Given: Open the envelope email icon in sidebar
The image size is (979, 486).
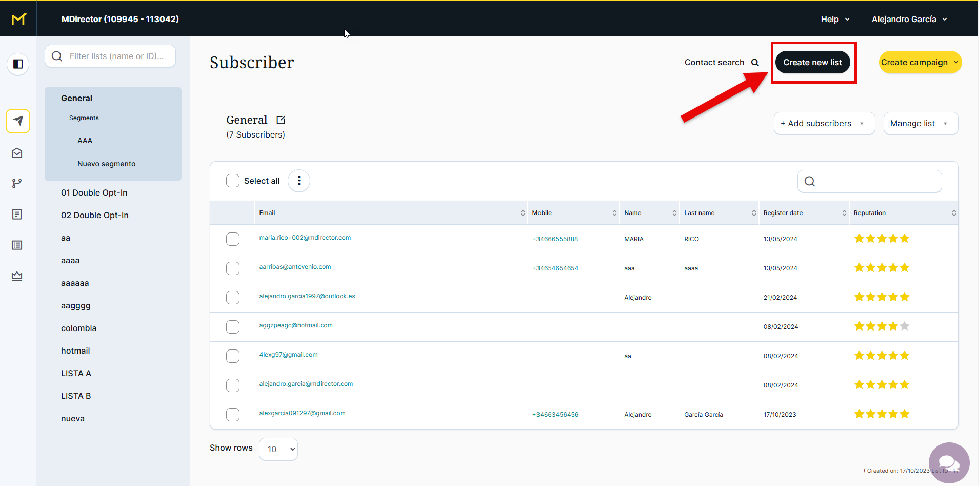Looking at the screenshot, I should click(17, 153).
